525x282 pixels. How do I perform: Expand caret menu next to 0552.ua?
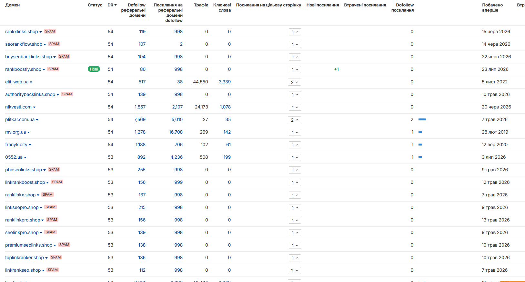[x=25, y=157]
